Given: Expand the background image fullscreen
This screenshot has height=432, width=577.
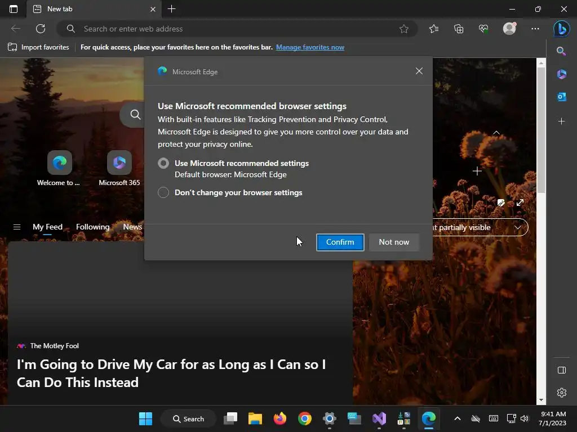Looking at the screenshot, I should coord(520,202).
